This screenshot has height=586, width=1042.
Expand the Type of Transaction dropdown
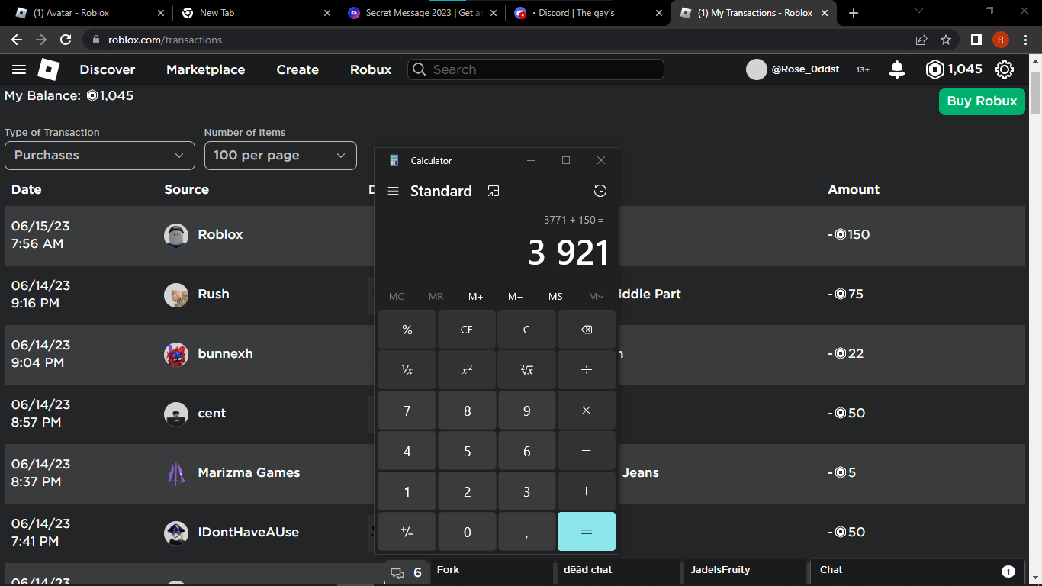100,156
